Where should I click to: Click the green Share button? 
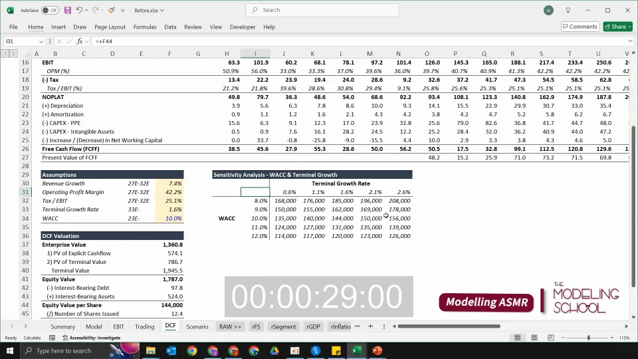point(617,27)
